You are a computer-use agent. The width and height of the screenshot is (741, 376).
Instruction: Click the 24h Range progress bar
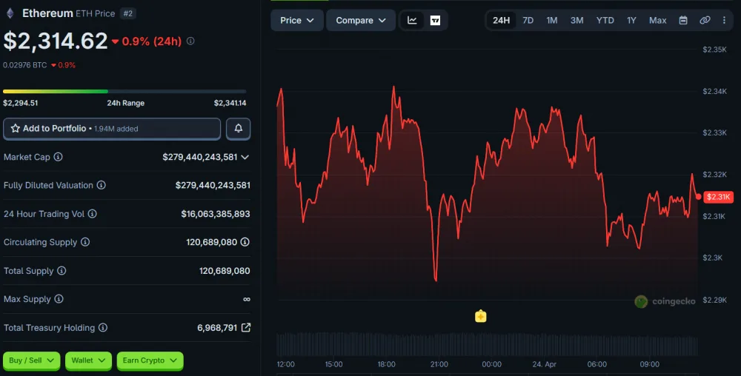[124, 91]
